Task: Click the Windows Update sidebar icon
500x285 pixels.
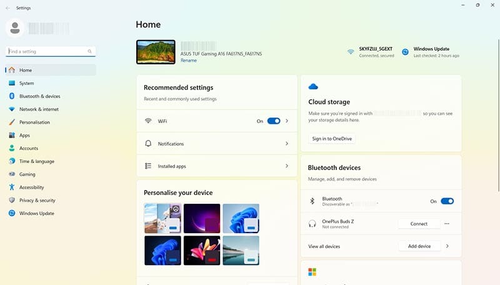Action: (12, 213)
